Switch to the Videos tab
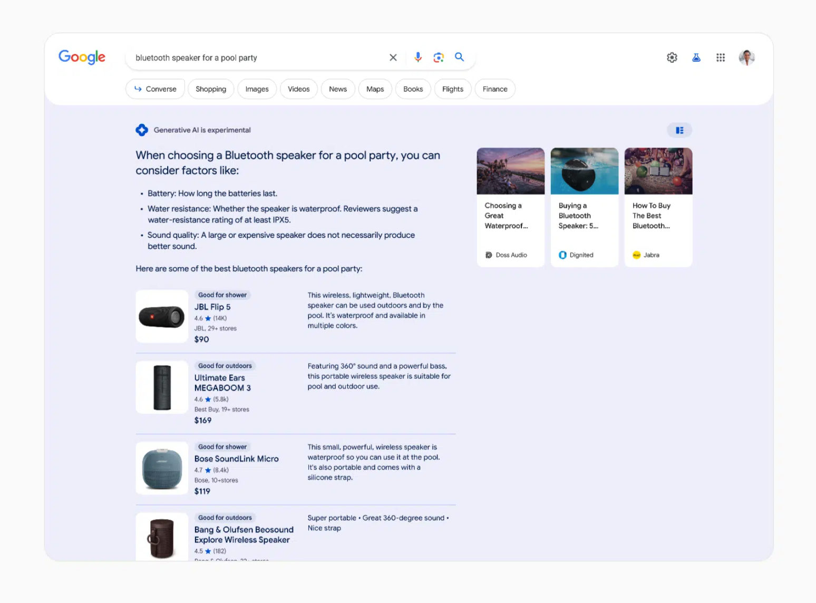 [299, 89]
